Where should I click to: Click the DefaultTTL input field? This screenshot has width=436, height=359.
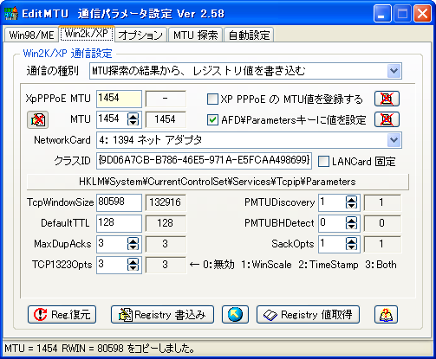pyautogui.click(x=119, y=223)
